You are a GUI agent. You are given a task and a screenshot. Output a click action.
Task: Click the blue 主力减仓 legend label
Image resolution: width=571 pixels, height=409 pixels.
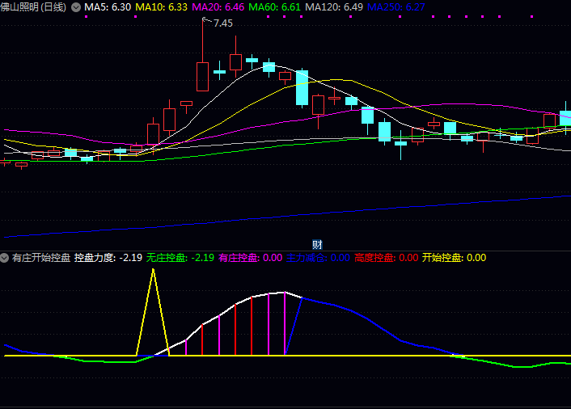[x=318, y=258]
